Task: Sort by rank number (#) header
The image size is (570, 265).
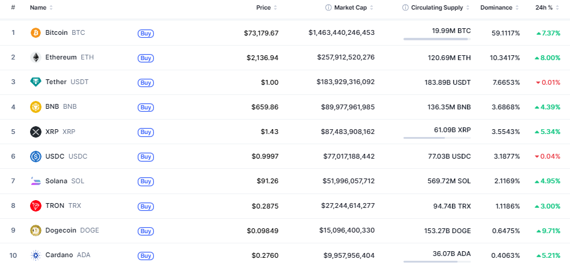Action: tap(13, 8)
